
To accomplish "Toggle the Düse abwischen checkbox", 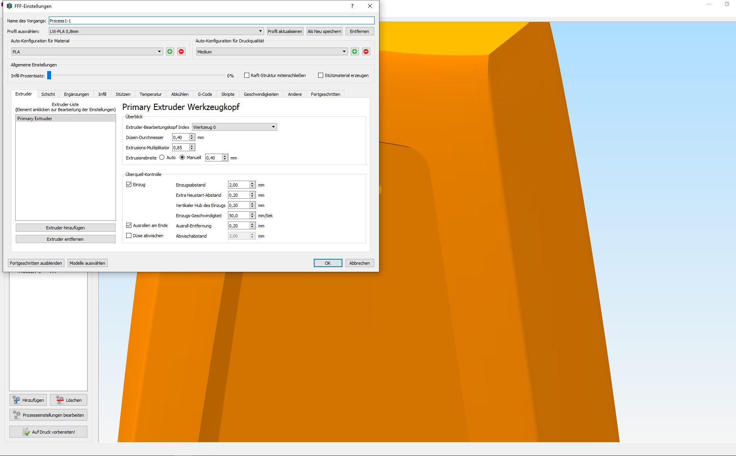I will pos(129,236).
